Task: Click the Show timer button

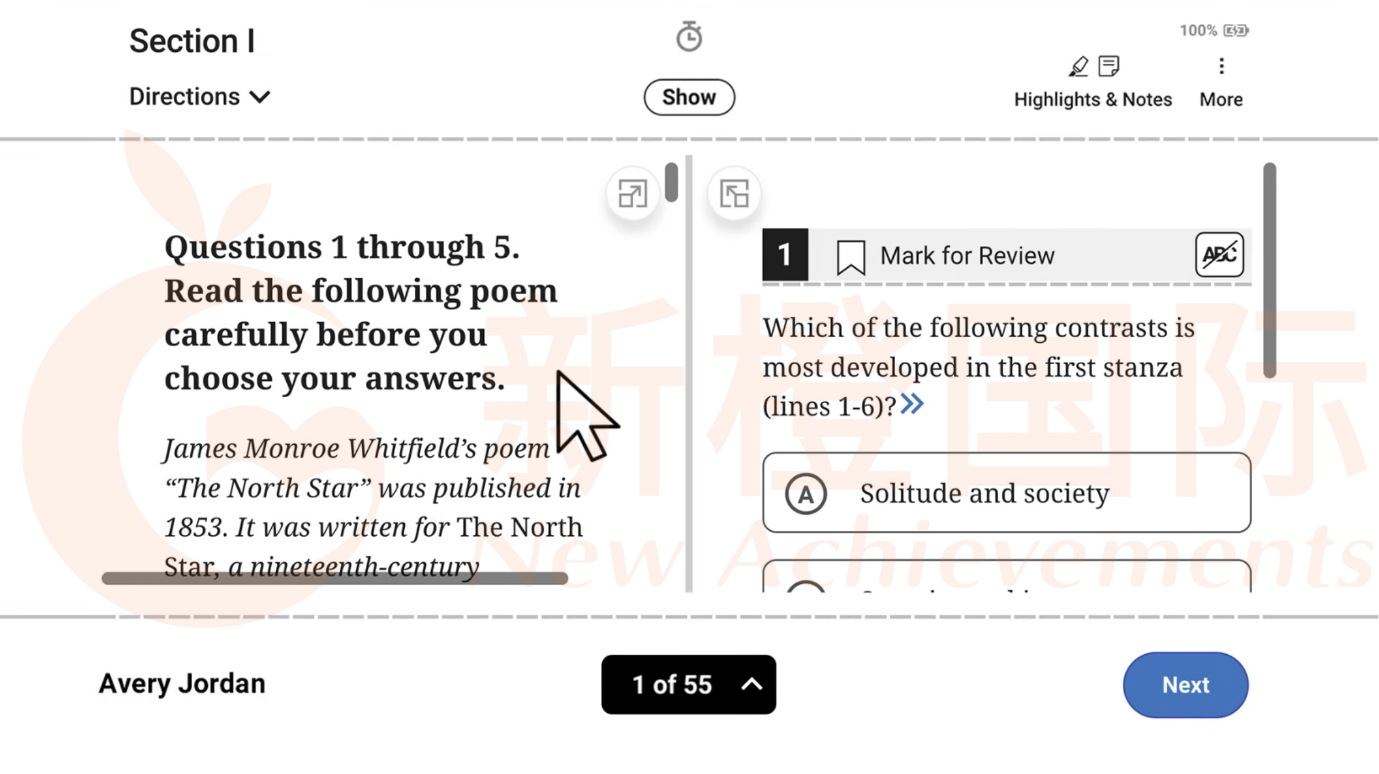Action: click(x=690, y=96)
